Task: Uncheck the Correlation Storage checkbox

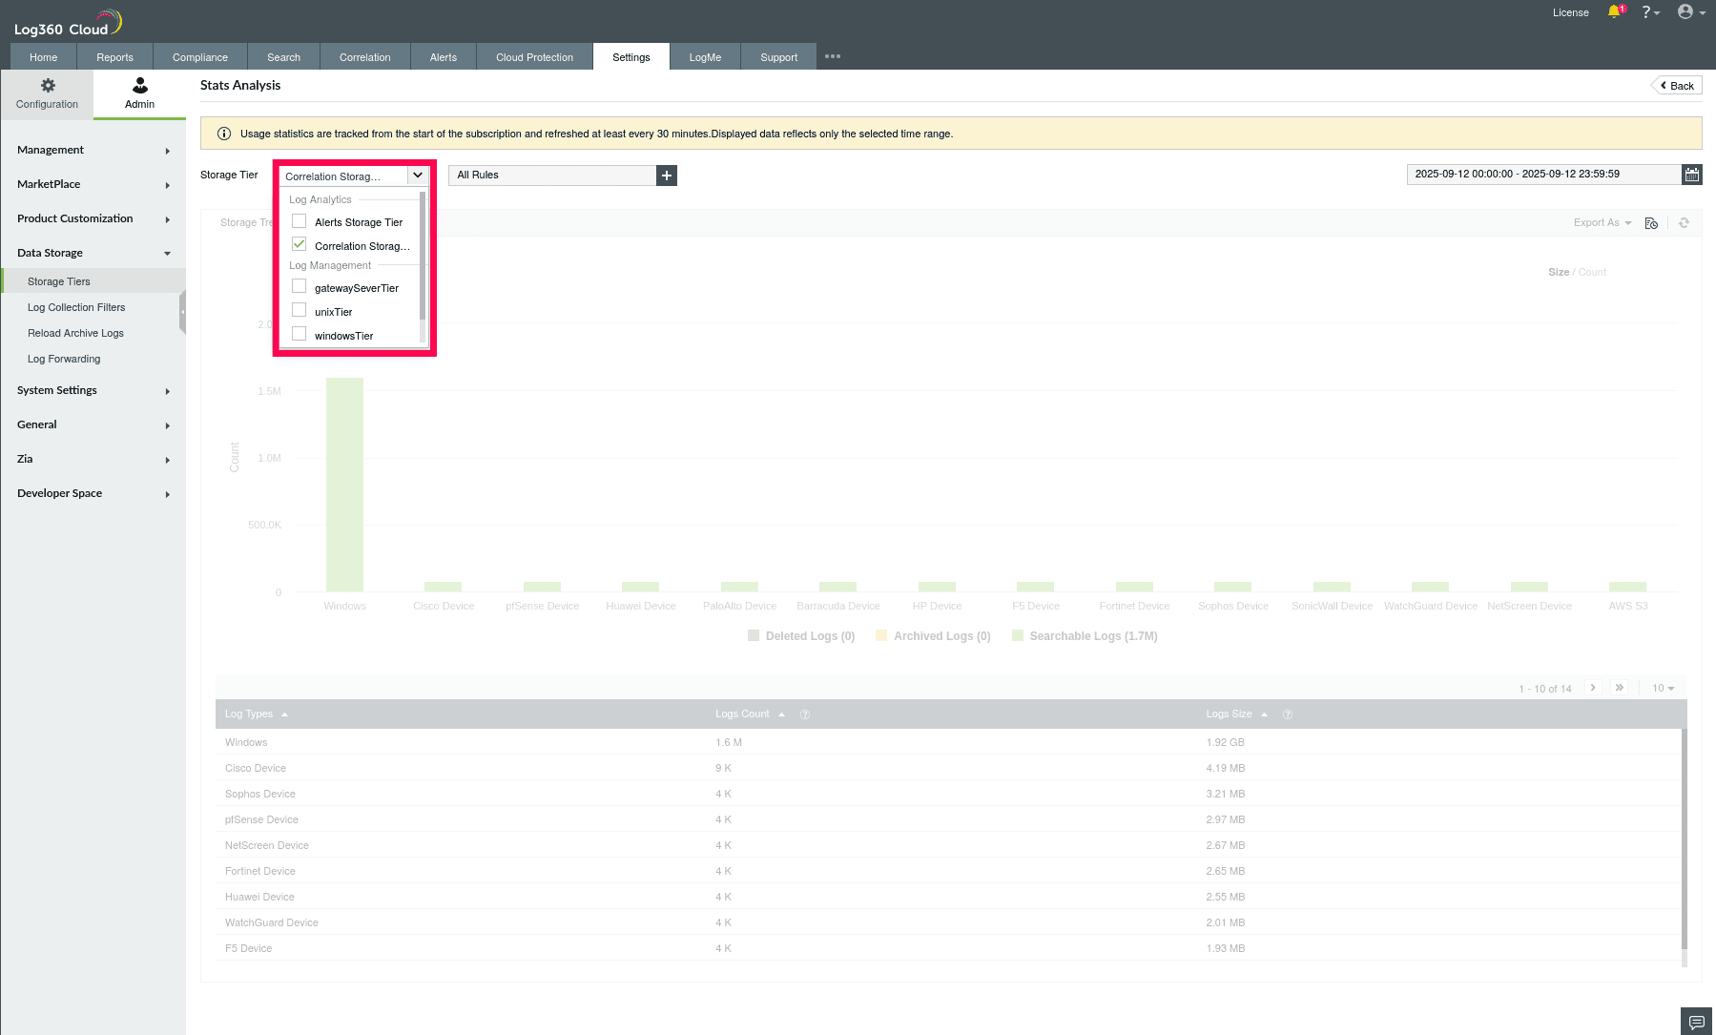Action: click(300, 245)
